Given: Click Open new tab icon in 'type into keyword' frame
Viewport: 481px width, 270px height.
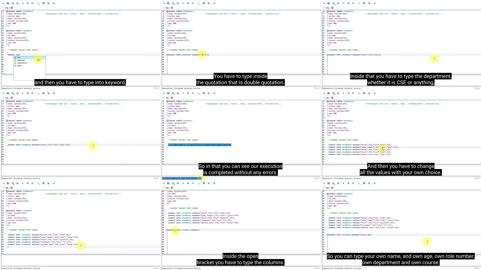Looking at the screenshot, I should [3, 3].
